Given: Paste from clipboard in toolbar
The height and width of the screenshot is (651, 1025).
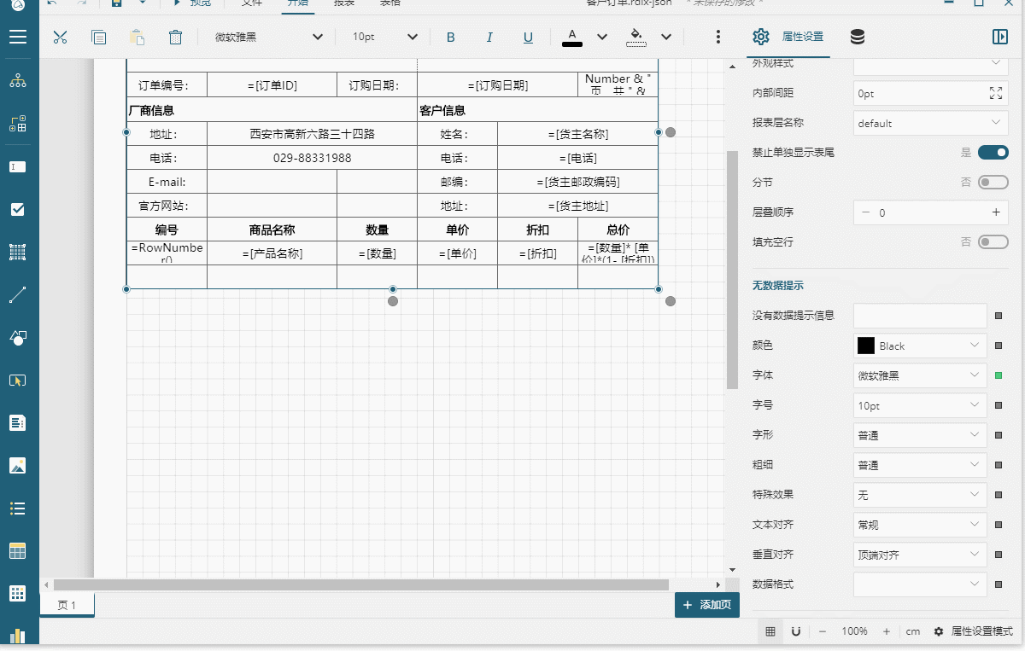Looking at the screenshot, I should (137, 37).
